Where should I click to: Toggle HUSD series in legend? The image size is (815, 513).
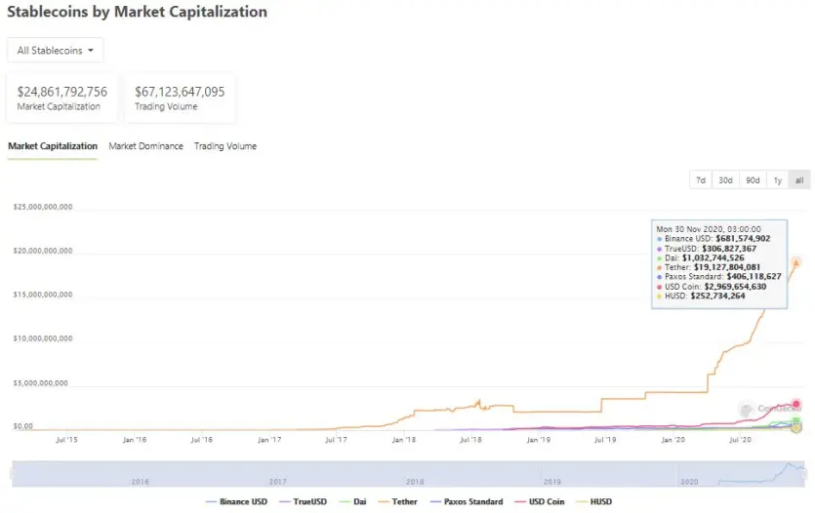[x=594, y=501]
